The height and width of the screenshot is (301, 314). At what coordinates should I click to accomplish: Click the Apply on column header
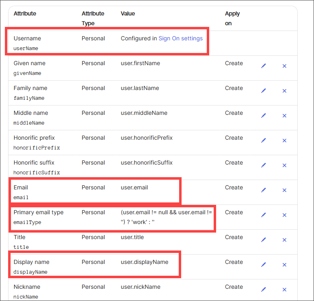point(232,18)
